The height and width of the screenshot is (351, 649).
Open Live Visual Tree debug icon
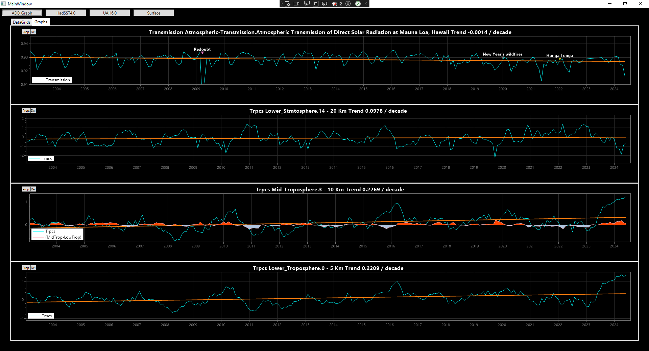pos(287,4)
